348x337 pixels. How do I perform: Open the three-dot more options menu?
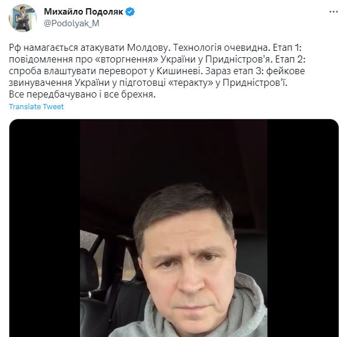coord(333,12)
